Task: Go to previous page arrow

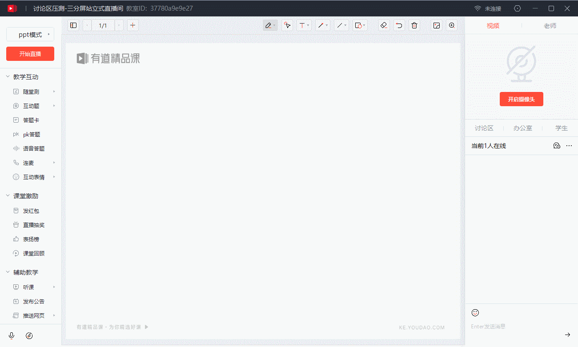Action: pos(87,25)
